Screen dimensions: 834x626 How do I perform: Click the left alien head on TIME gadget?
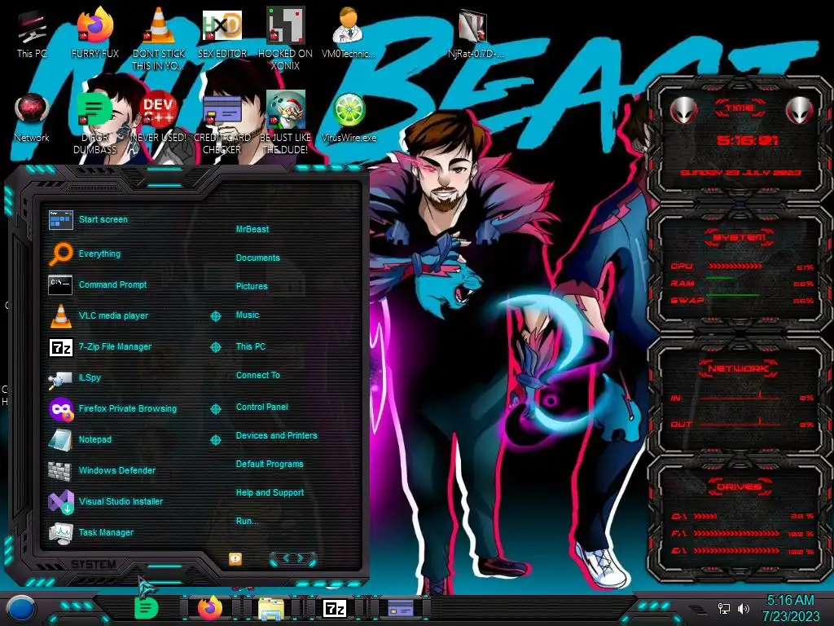pyautogui.click(x=683, y=111)
